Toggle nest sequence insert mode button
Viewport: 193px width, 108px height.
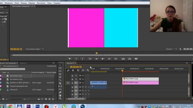point(68,70)
